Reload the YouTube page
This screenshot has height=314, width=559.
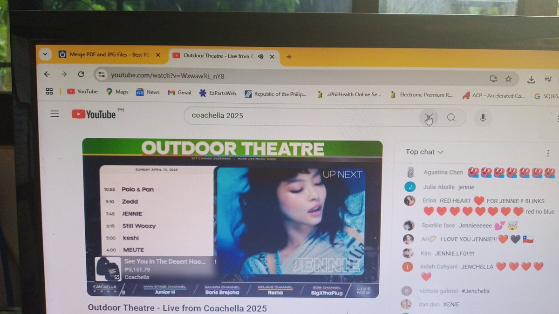pyautogui.click(x=81, y=74)
